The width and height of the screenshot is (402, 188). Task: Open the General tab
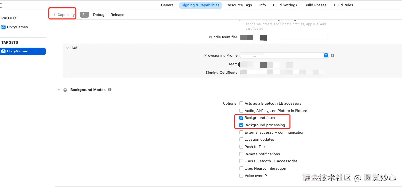click(168, 5)
